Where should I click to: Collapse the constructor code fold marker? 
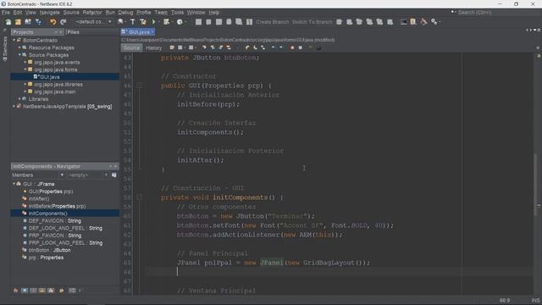139,85
